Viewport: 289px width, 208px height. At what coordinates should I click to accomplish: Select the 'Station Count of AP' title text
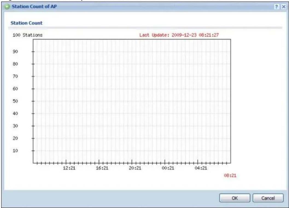pyautogui.click(x=34, y=7)
